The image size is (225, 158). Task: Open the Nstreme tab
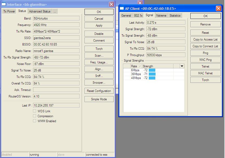161,16
